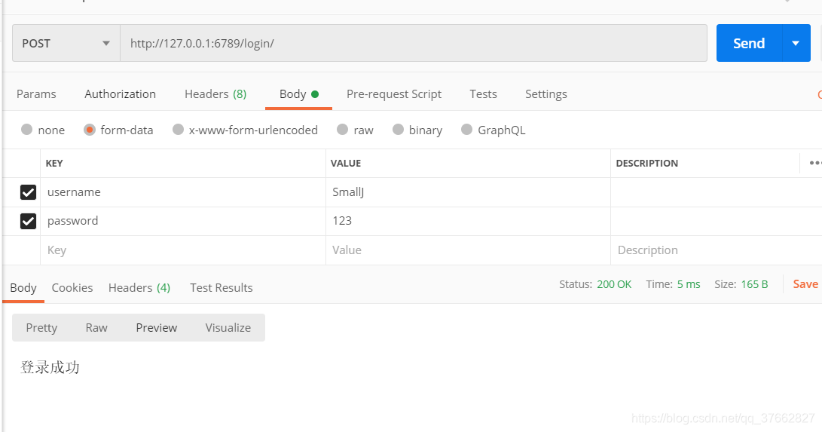Switch response view to Preview
Screen dimensions: 822x432
click(x=156, y=328)
